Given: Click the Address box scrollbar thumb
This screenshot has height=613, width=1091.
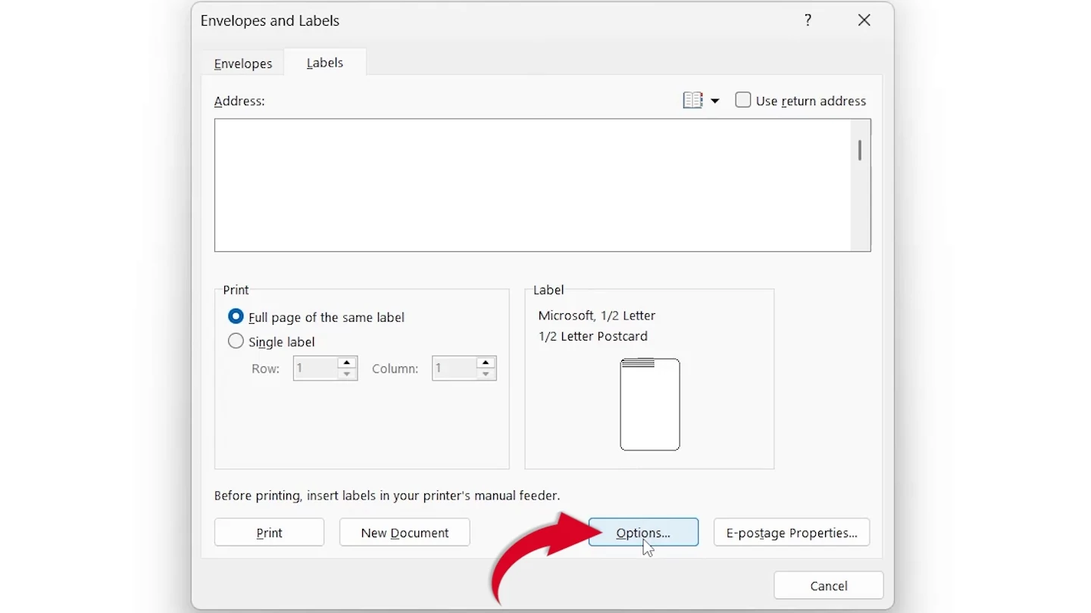Looking at the screenshot, I should [860, 150].
